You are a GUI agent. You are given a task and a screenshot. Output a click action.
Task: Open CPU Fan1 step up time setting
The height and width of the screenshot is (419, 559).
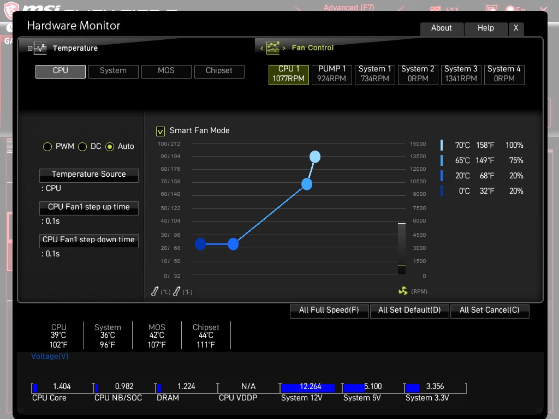[89, 208]
